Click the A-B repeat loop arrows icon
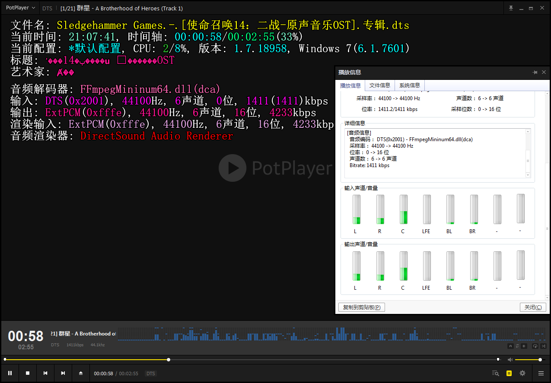 click(517, 346)
